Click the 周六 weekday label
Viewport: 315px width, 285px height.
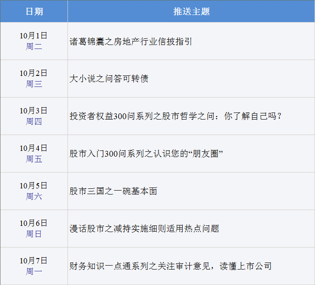coord(34,196)
